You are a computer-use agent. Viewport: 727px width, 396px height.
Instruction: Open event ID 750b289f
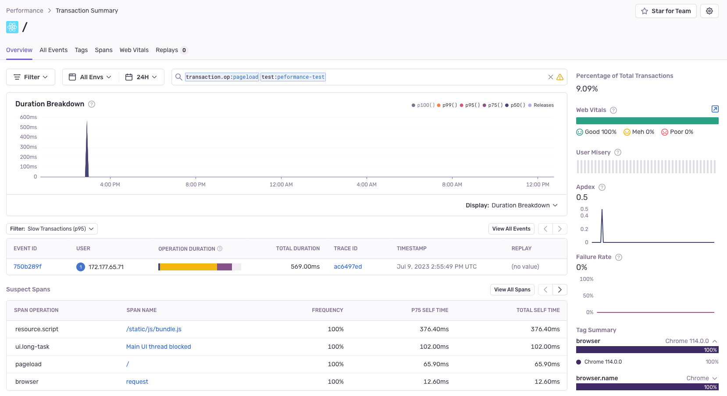(x=28, y=267)
